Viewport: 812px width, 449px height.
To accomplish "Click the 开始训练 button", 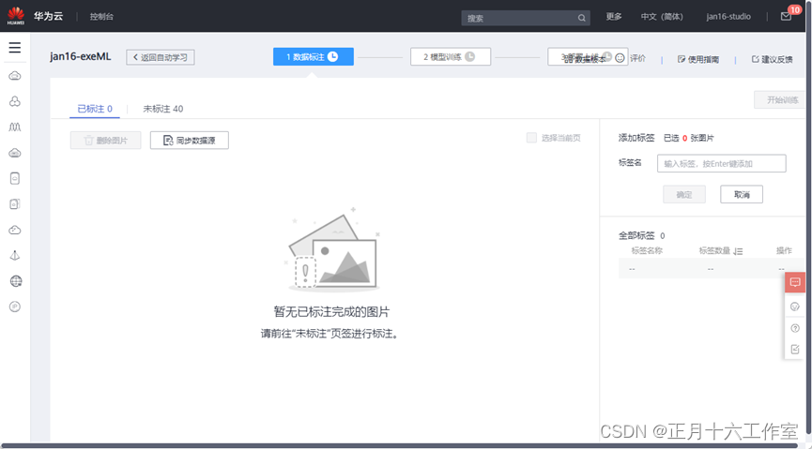I will [781, 100].
